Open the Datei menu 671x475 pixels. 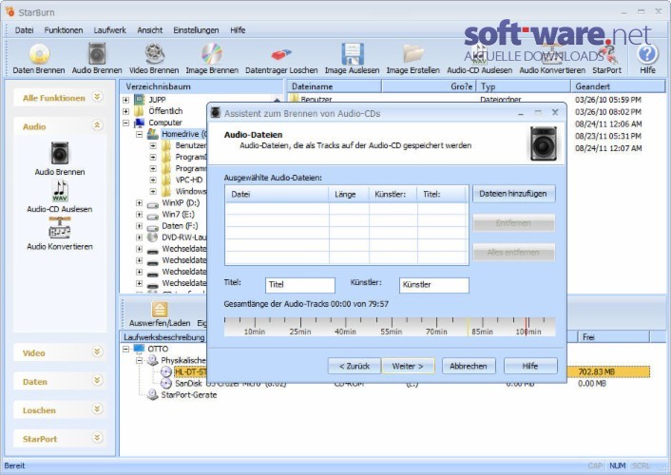coord(24,30)
